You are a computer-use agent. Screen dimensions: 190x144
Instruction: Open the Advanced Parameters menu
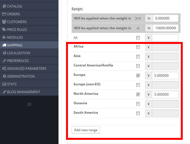click(x=26, y=68)
